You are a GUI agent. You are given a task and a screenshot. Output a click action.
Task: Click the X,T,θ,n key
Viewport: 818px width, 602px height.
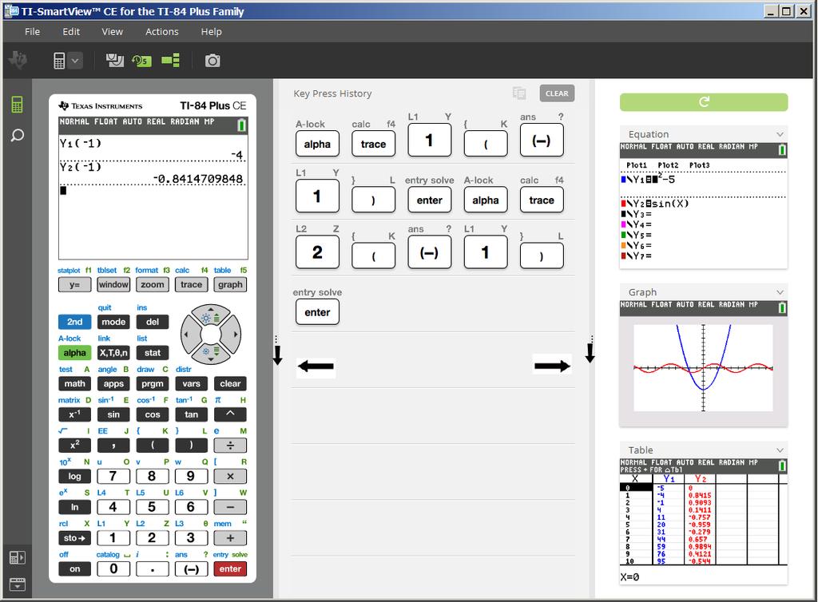[x=113, y=353]
